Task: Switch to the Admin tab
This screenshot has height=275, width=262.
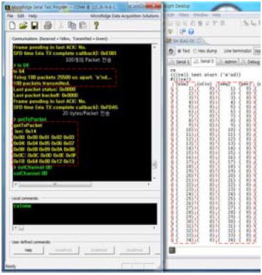Action: 228,62
